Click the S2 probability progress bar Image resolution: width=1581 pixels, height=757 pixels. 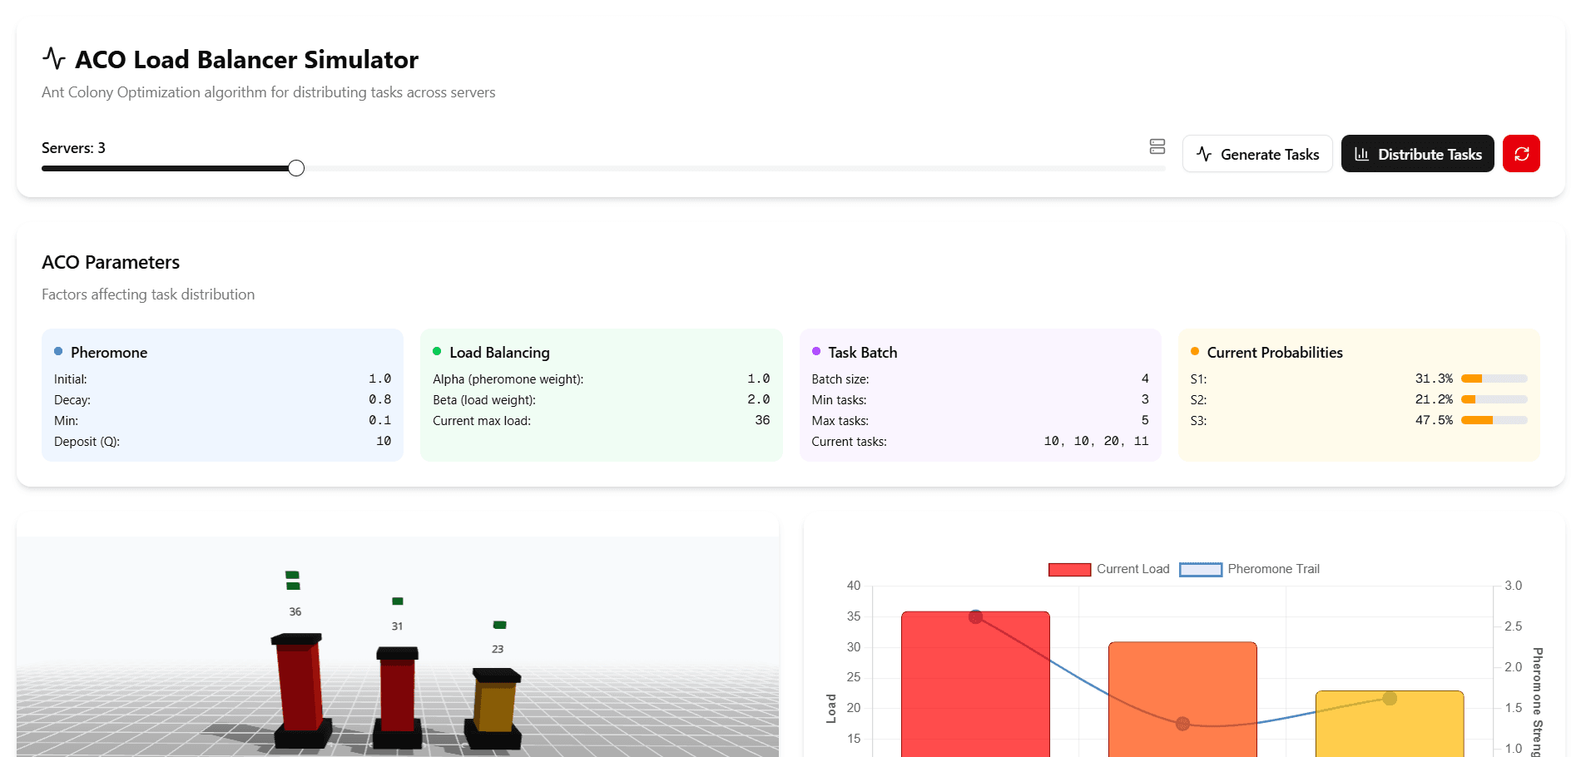click(x=1494, y=399)
